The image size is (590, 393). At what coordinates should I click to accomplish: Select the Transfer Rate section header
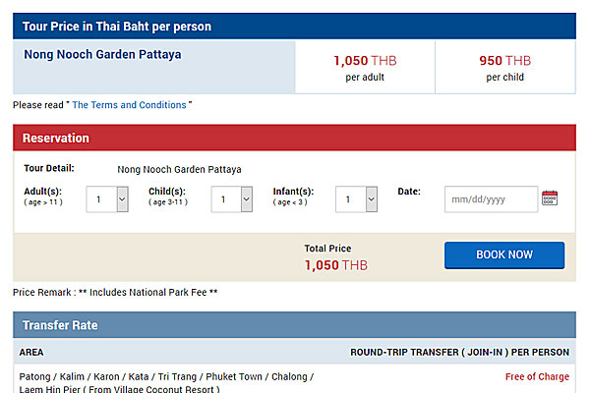pyautogui.click(x=294, y=325)
